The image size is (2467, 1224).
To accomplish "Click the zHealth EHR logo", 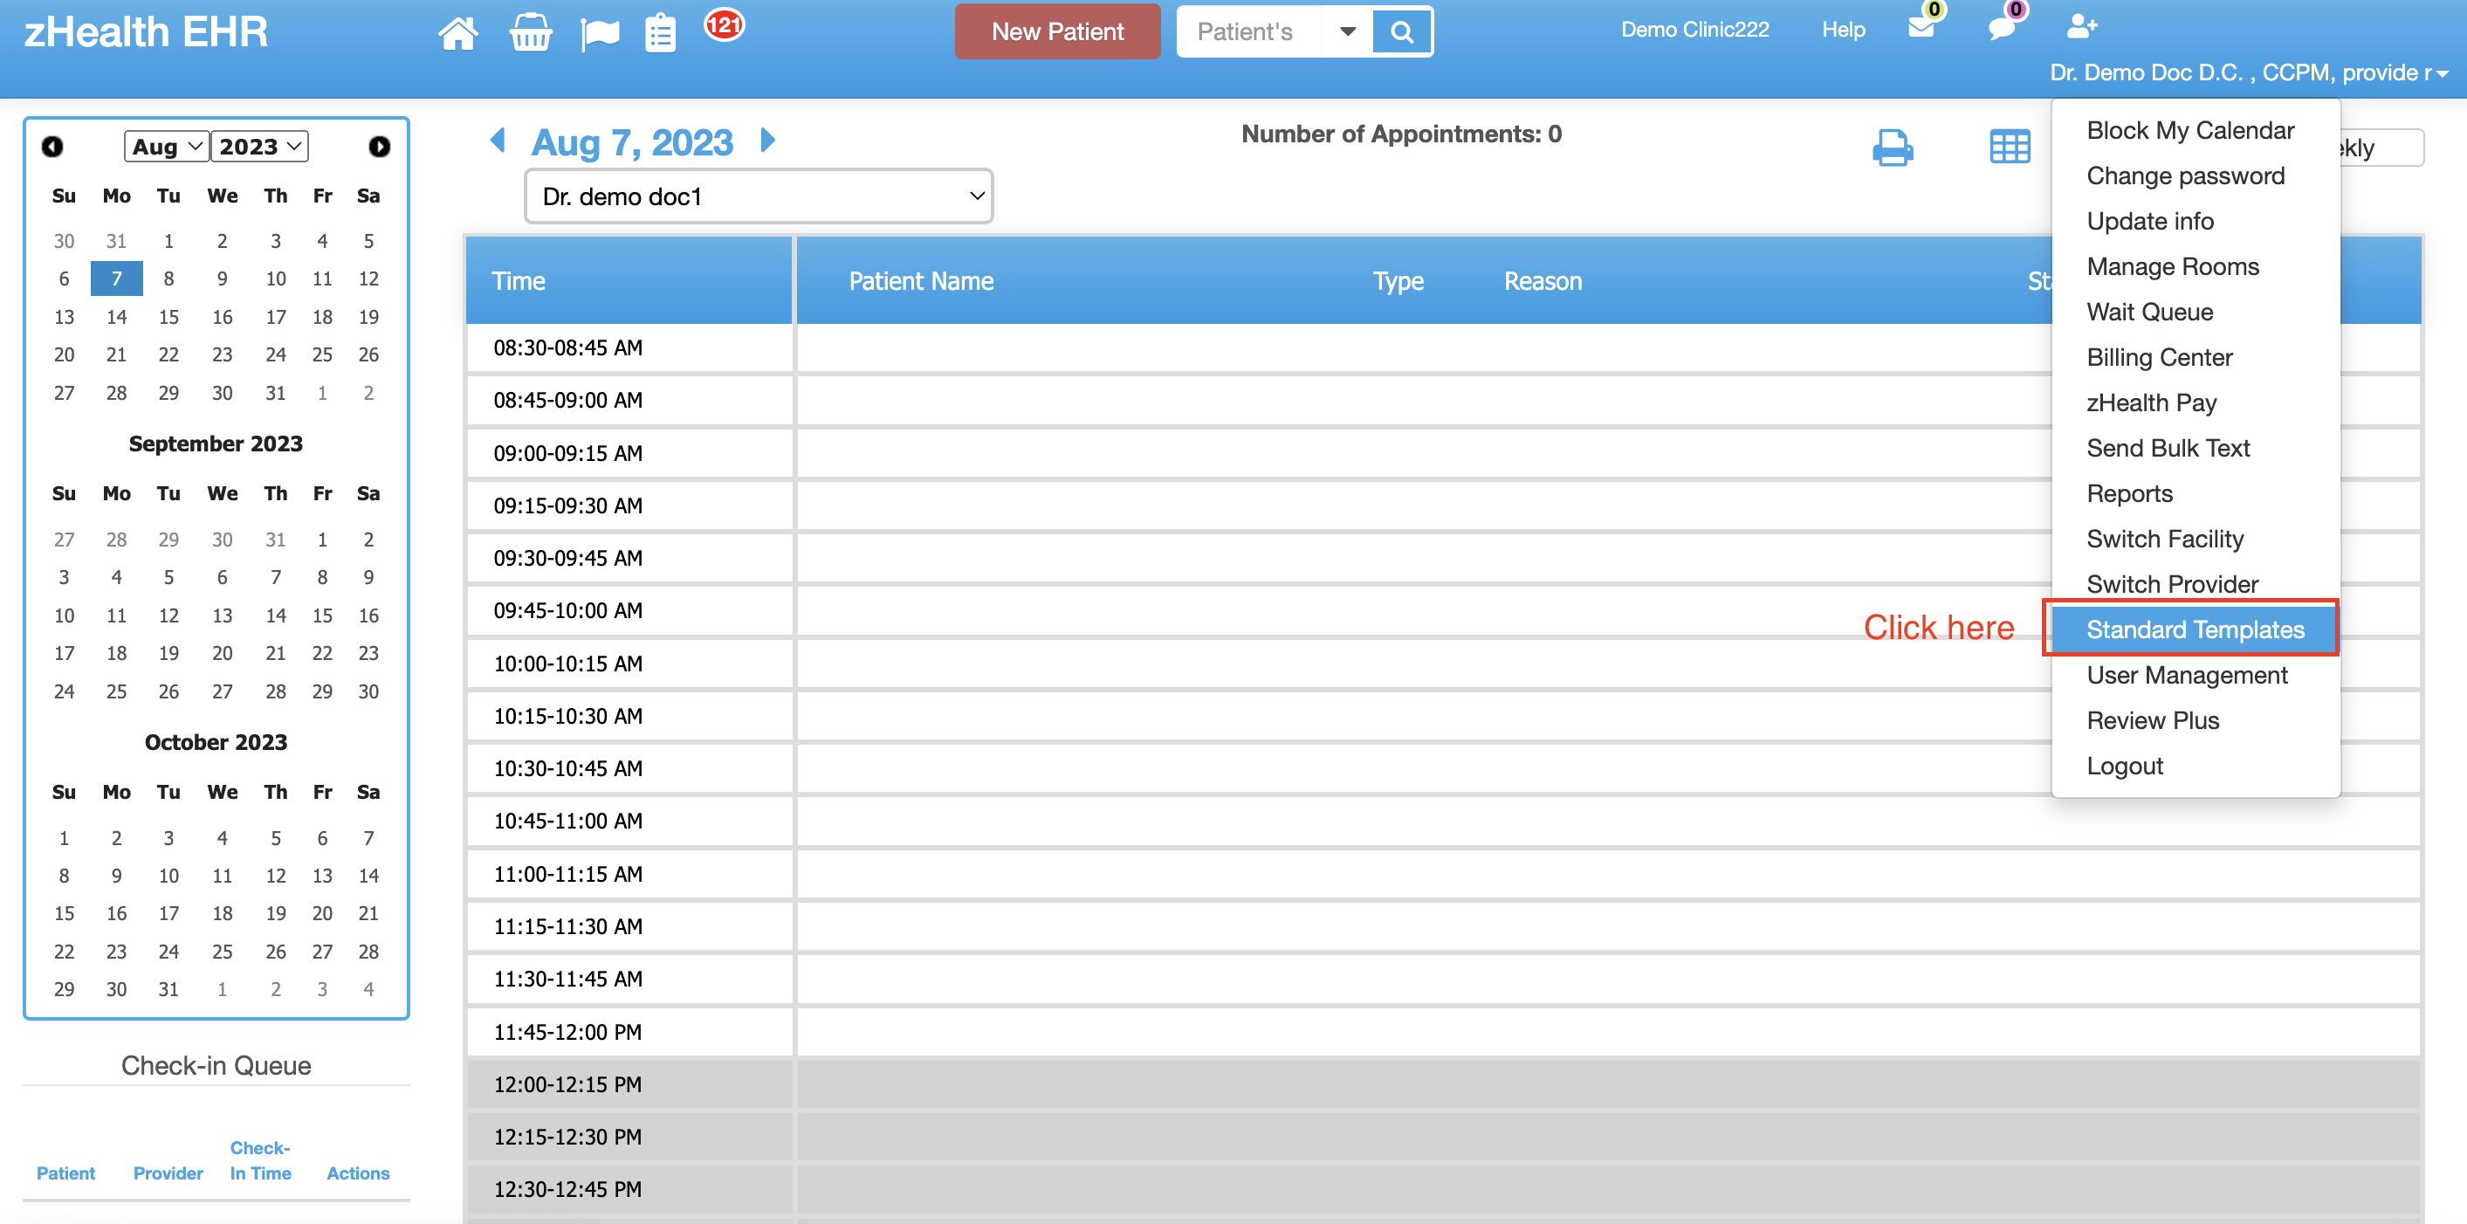I will pyautogui.click(x=146, y=31).
